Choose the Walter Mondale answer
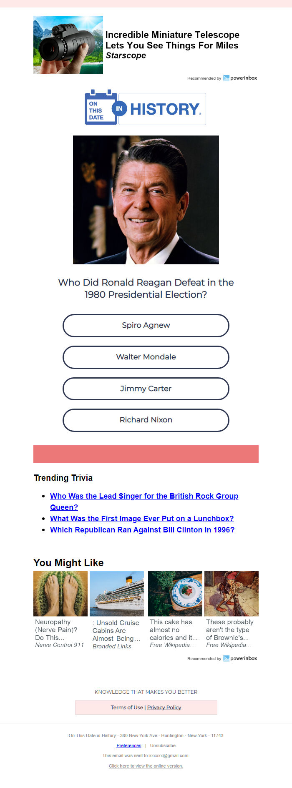292x788 pixels. click(146, 357)
